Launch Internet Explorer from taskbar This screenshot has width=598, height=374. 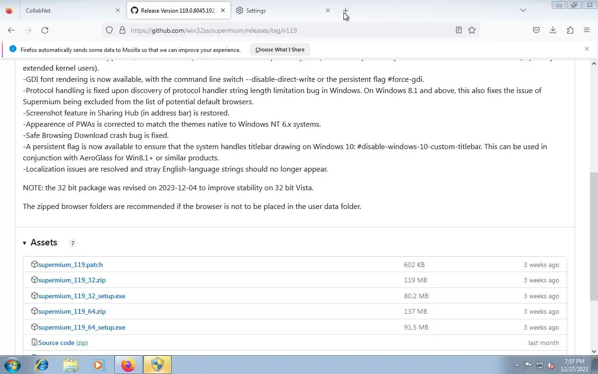point(42,365)
